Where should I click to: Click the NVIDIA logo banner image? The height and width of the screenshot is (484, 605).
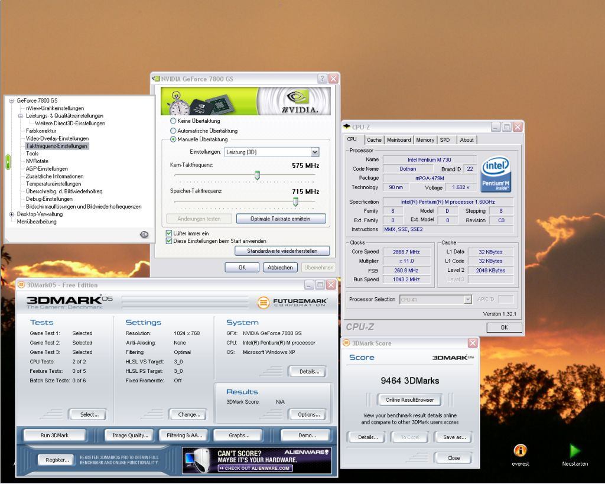[245, 101]
